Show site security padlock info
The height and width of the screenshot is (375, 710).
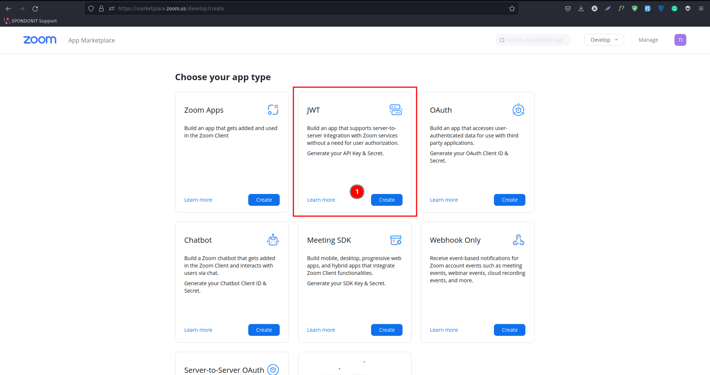[x=101, y=8]
